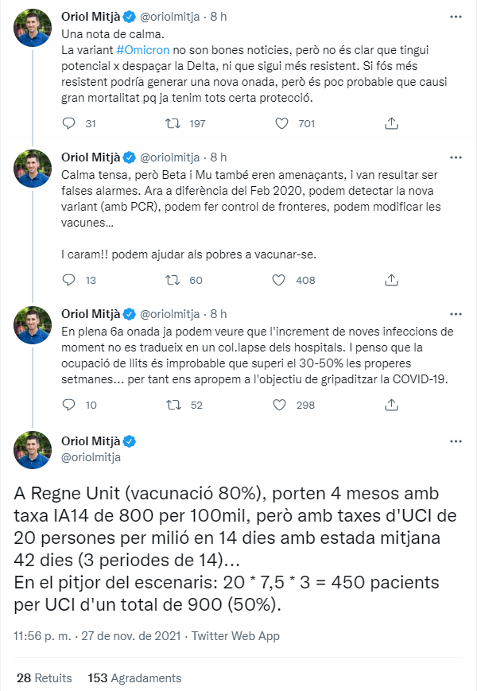Open more options on the 'Calma tensa' tweet
This screenshot has width=481, height=691.
click(x=454, y=157)
